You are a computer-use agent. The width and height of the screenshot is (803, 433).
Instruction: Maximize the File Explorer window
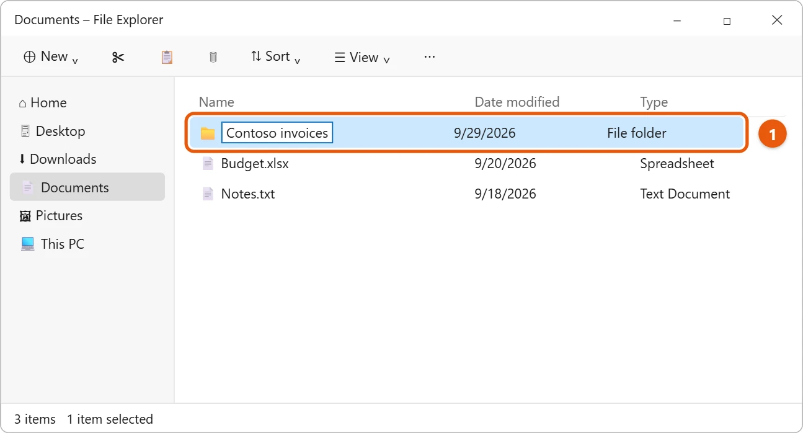pyautogui.click(x=727, y=20)
